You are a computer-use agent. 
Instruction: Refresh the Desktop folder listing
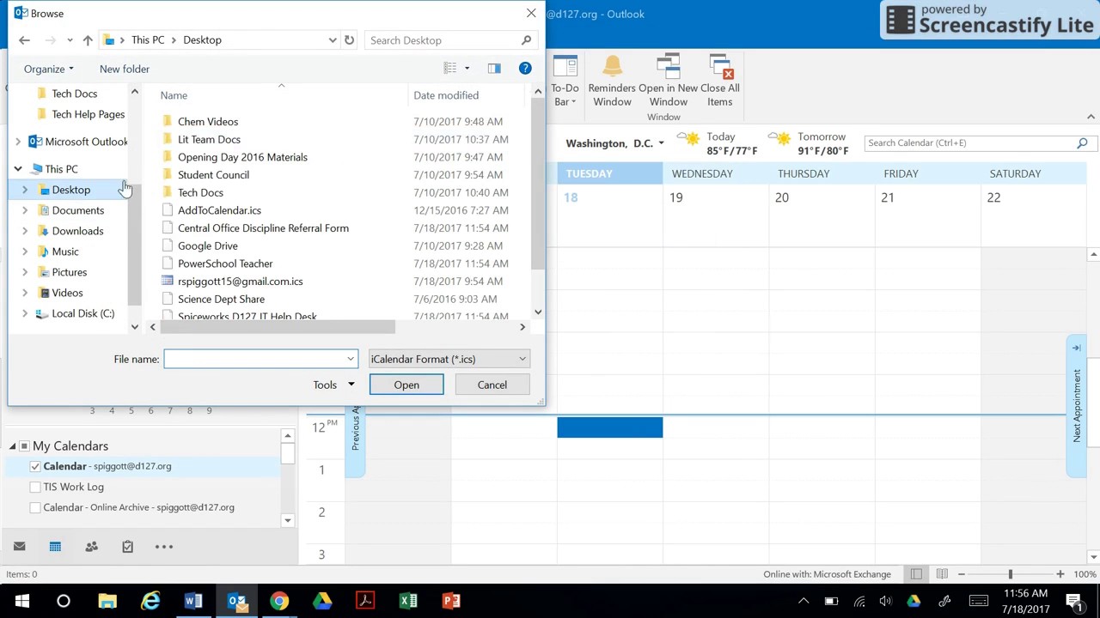[x=349, y=40]
